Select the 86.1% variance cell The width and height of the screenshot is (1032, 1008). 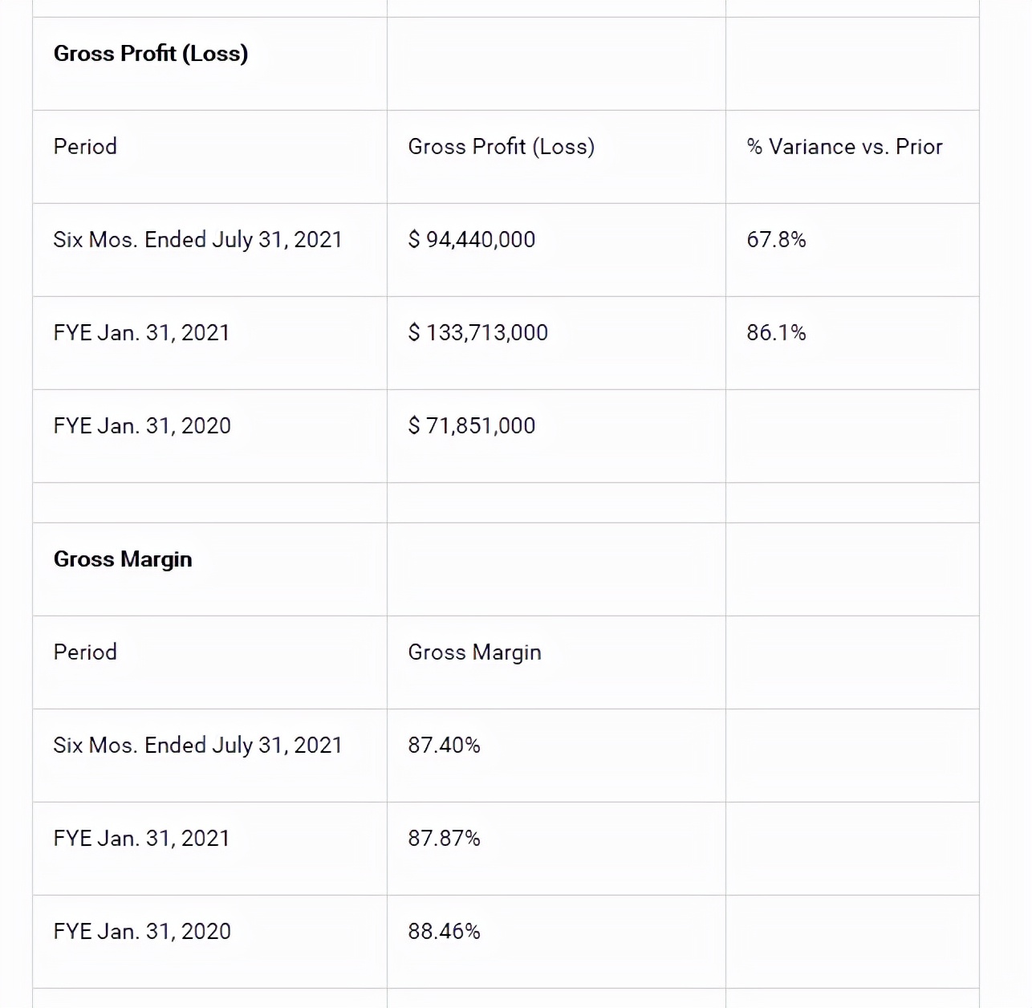(x=776, y=333)
